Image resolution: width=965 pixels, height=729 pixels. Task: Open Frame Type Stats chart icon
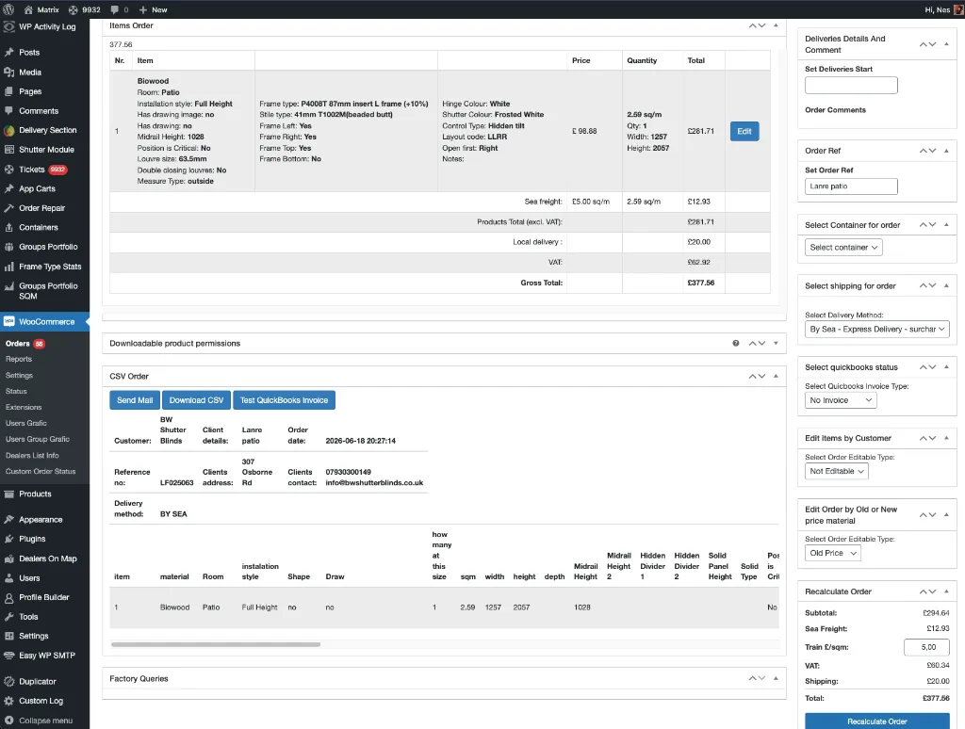point(8,267)
